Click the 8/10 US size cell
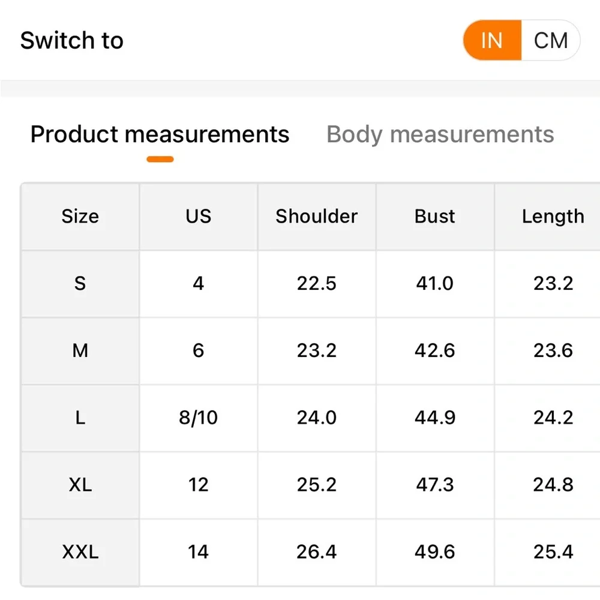The image size is (600, 600). (199, 418)
